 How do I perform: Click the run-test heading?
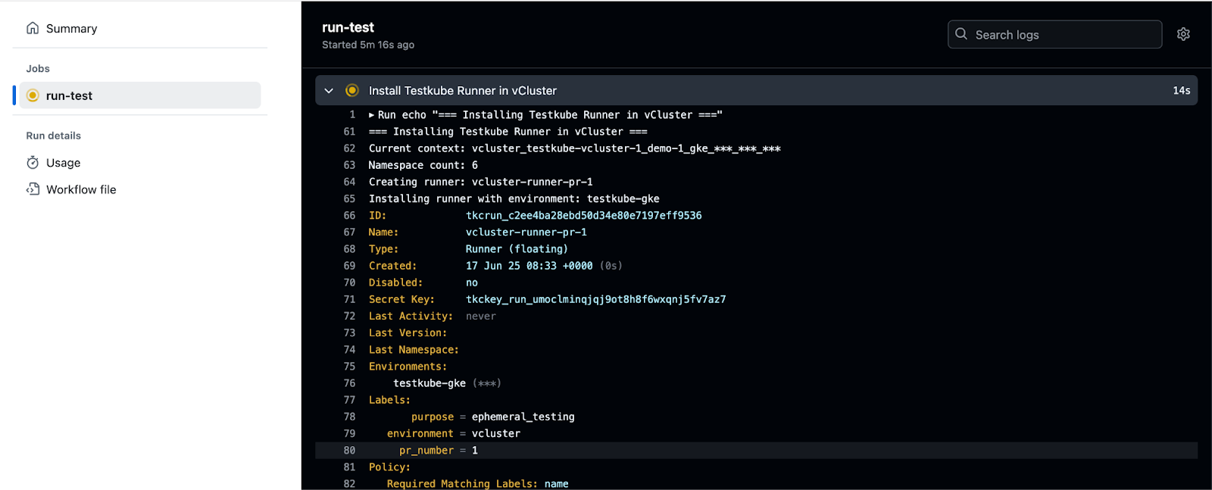click(x=348, y=27)
